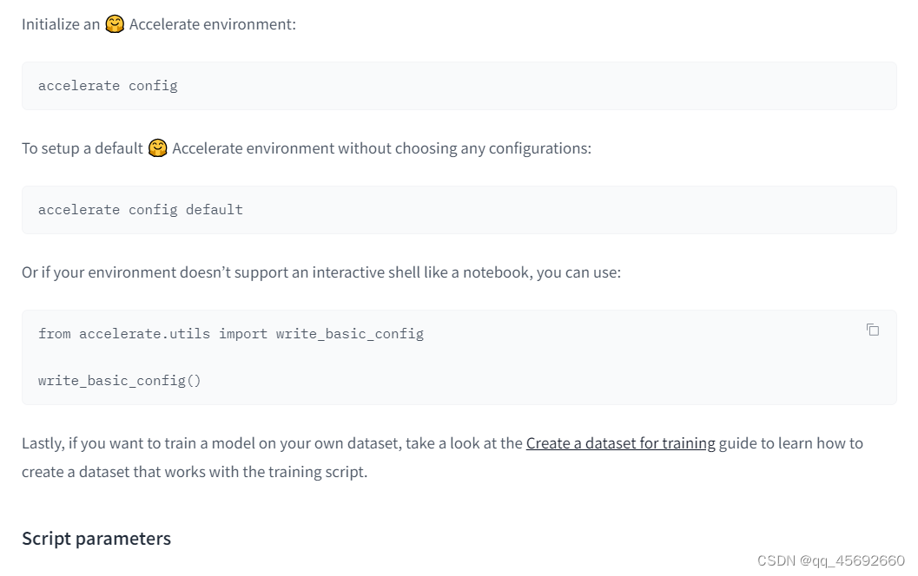Click the "accelerate config default" command text
Viewport: 918px width, 576px height.
[x=140, y=210]
